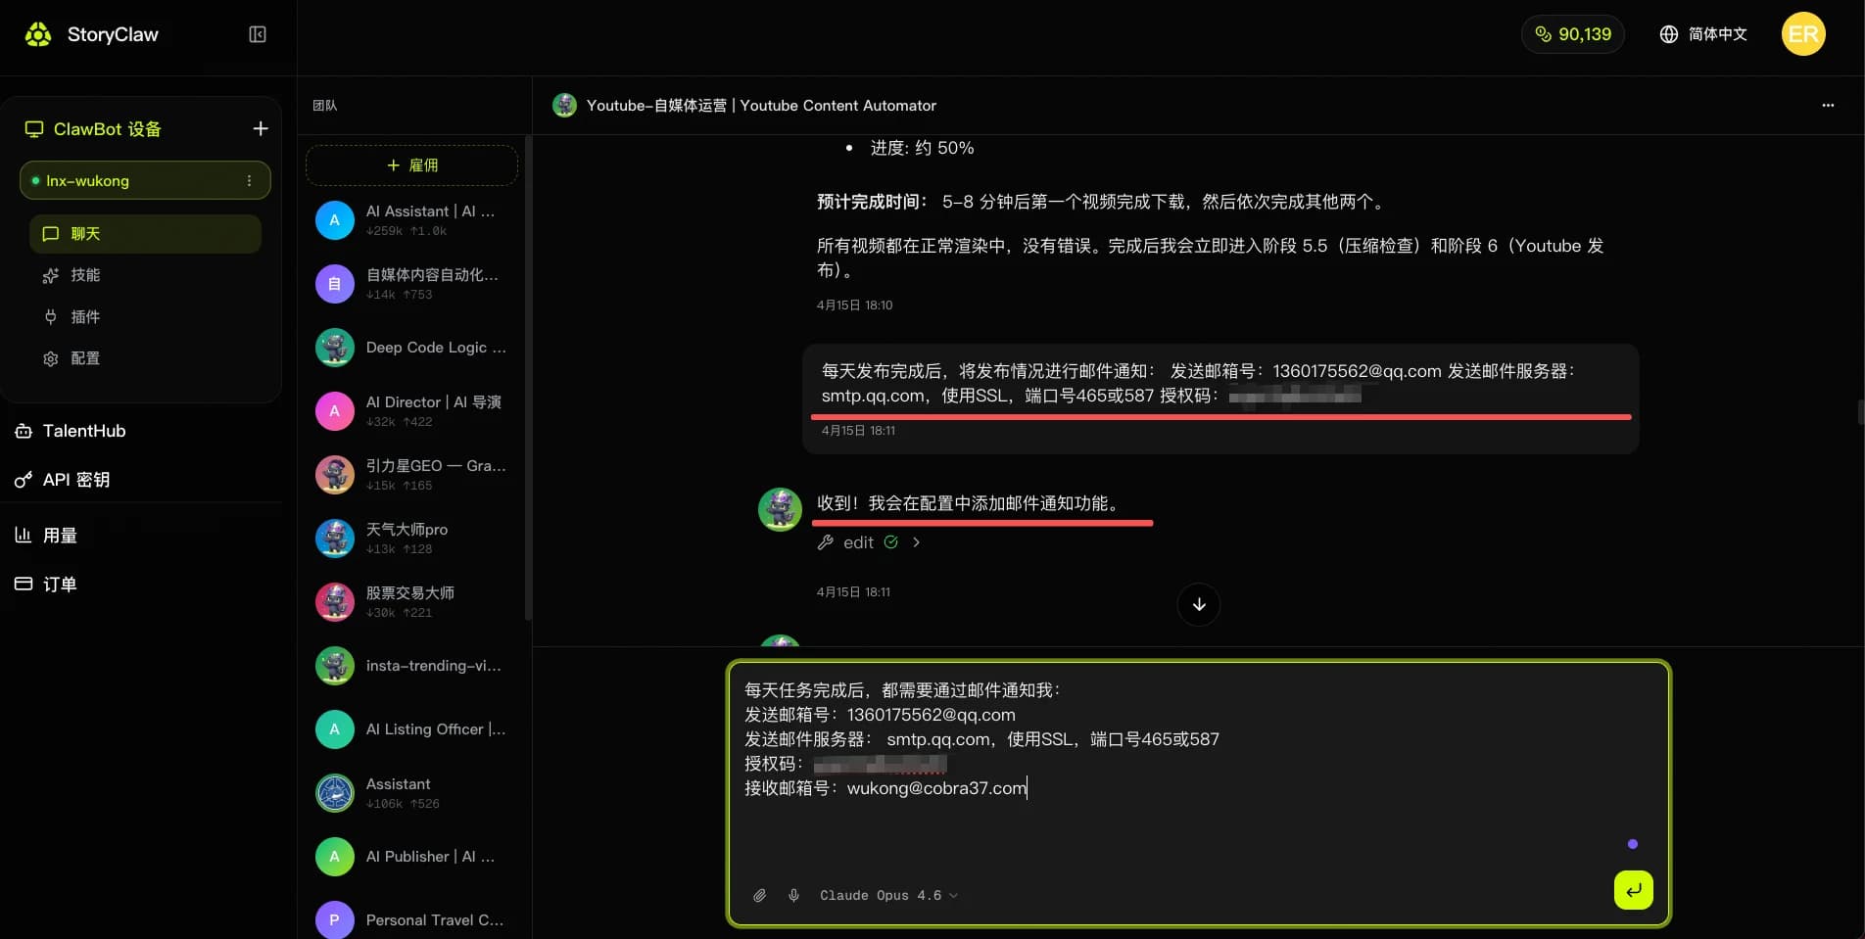Click the 用量 bar chart icon
The width and height of the screenshot is (1865, 939).
click(x=24, y=535)
